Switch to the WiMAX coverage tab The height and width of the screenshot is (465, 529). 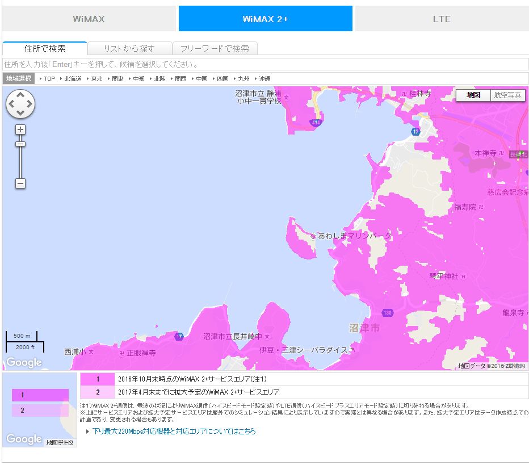(89, 19)
